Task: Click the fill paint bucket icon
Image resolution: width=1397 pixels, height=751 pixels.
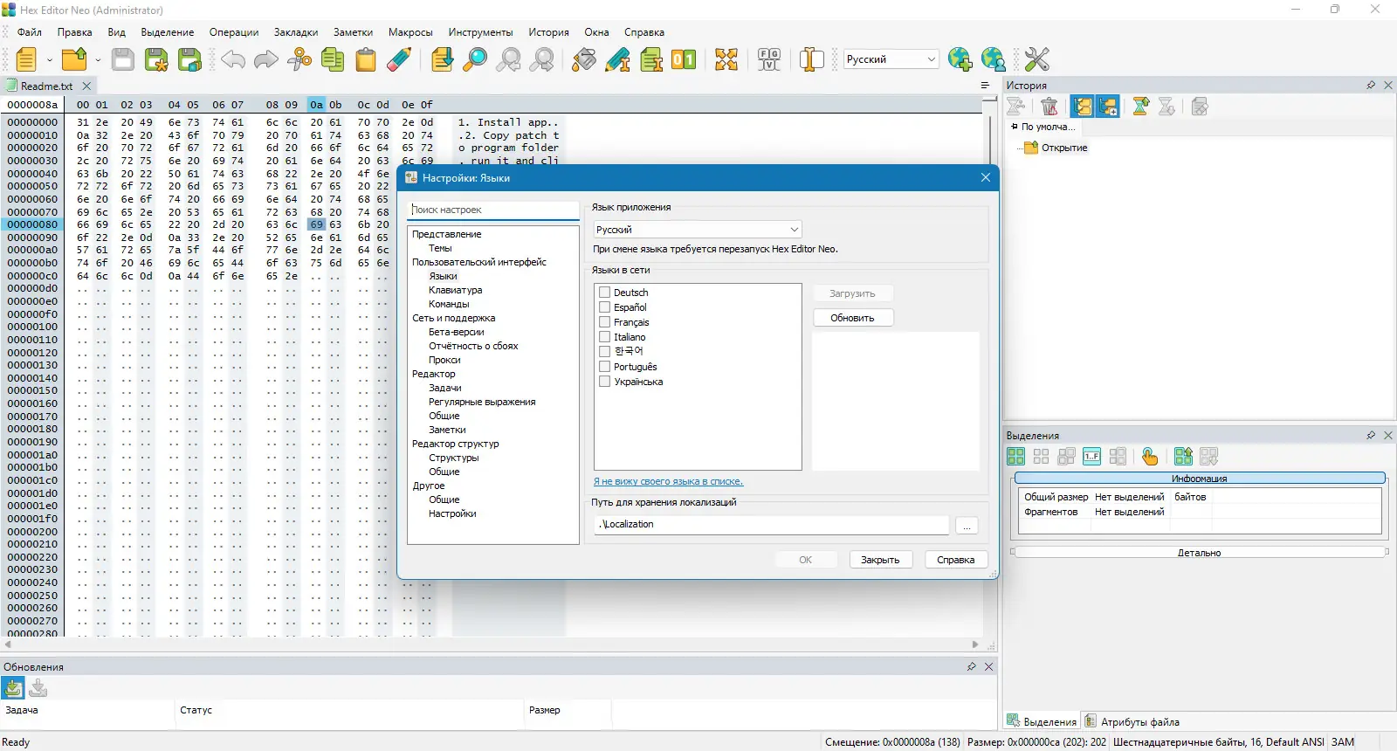Action: click(x=584, y=59)
